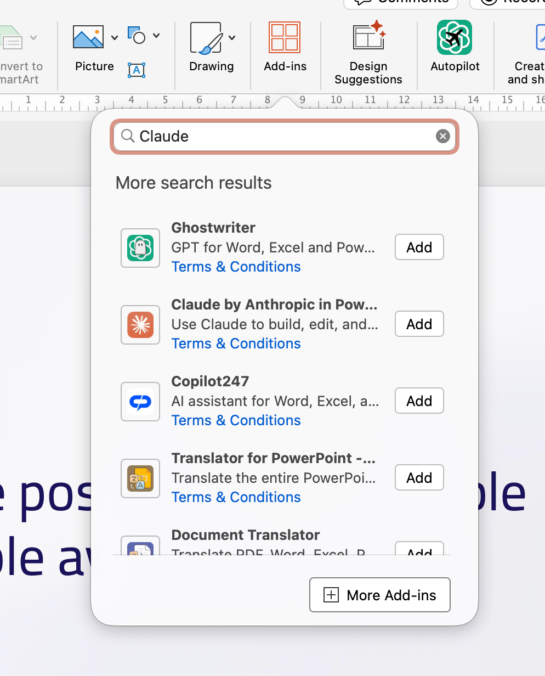Click the Claude starburst icon

click(140, 325)
